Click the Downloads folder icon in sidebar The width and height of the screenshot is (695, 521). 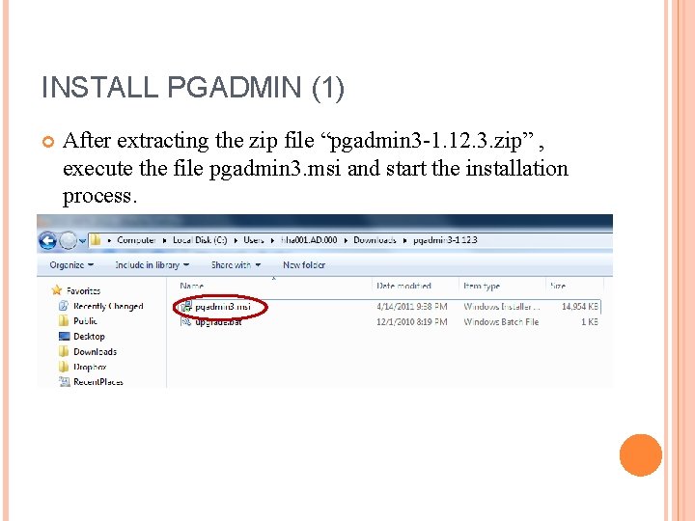click(x=64, y=351)
